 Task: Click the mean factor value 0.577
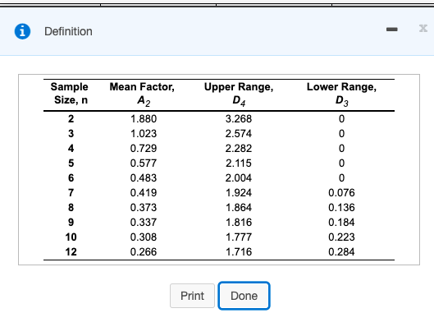[144, 163]
